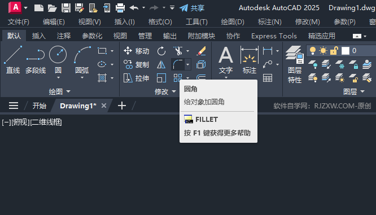Click the Explode box icon

click(x=201, y=64)
